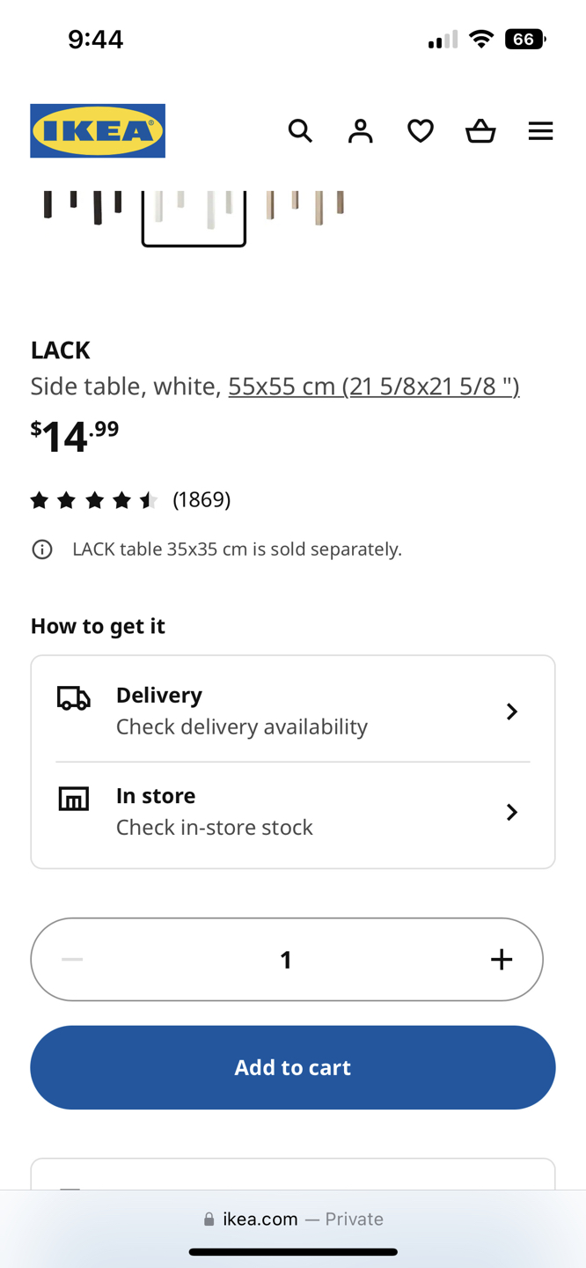Open the hamburger menu icon
Image resolution: width=586 pixels, height=1268 pixels.
pos(540,131)
